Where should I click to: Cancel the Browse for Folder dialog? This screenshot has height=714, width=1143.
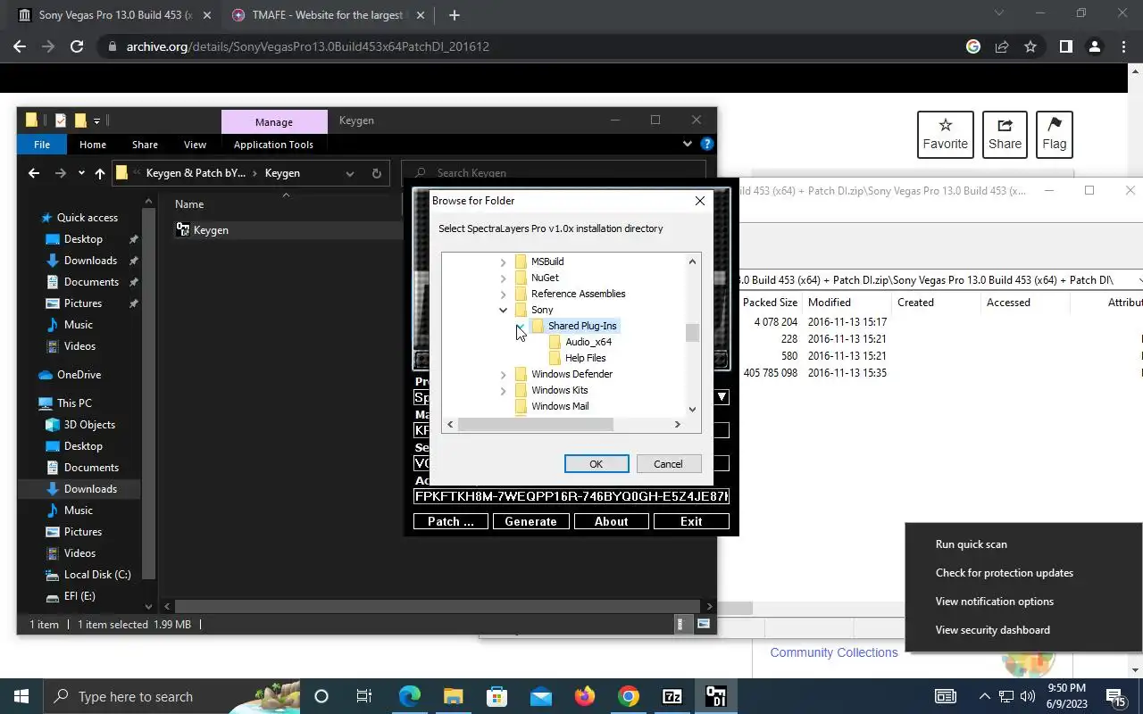[668, 464]
